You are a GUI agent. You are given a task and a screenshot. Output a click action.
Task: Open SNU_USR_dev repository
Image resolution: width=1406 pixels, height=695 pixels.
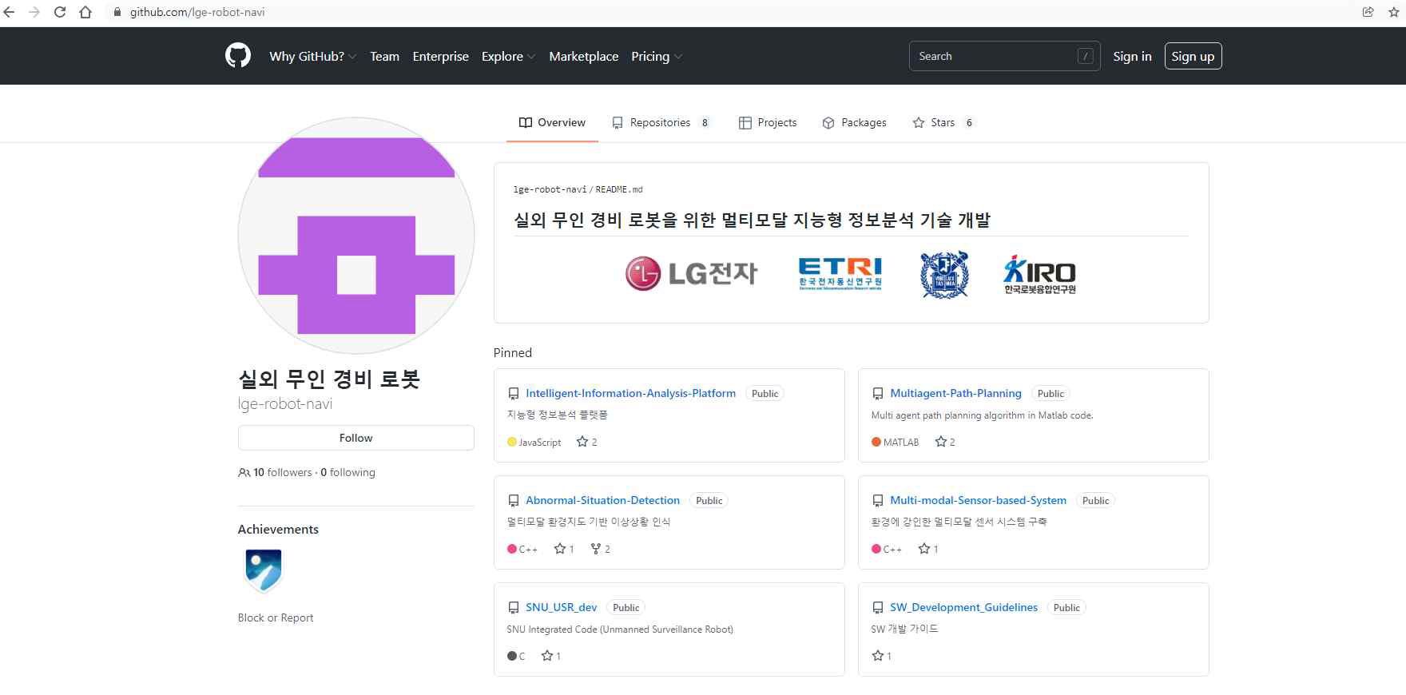561,607
